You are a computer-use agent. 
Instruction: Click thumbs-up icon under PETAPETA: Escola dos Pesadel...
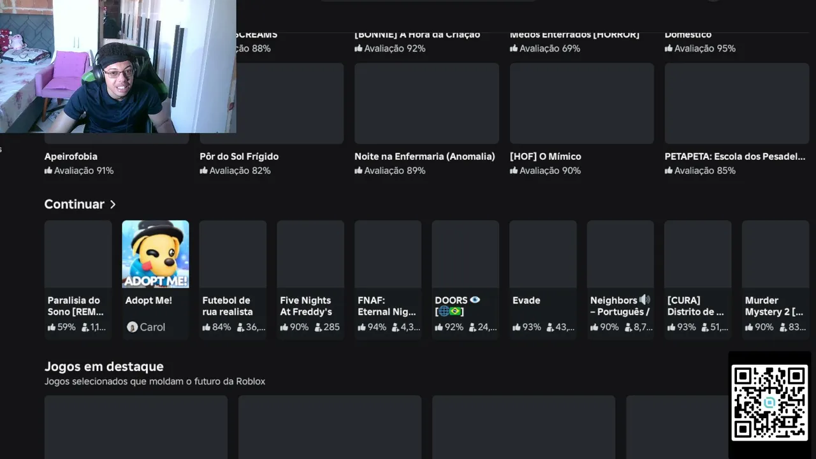tap(669, 171)
